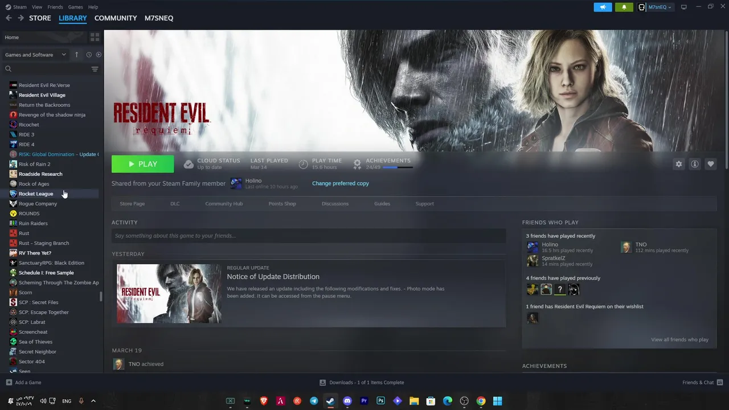Screen dimensions: 729x410
Task: Click the green PLAY button
Action: tap(143, 164)
